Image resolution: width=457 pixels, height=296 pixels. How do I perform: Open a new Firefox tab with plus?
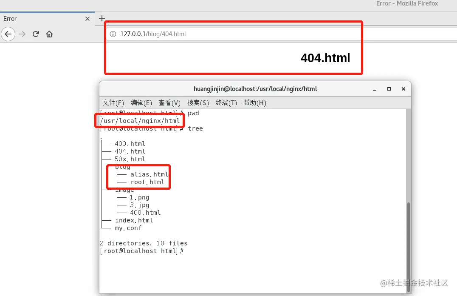coord(102,18)
